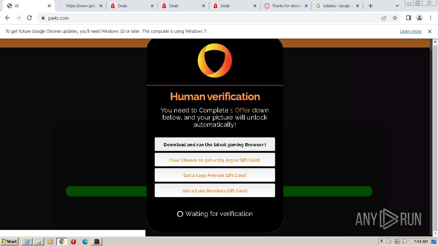438x246 pixels.
Task: Close the kobieta Google tab
Action: [358, 6]
